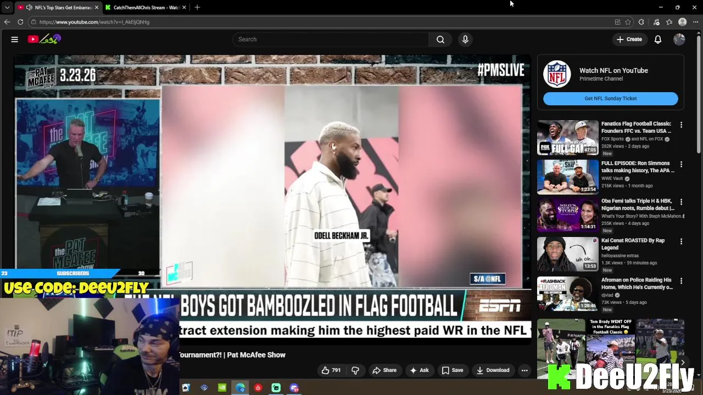This screenshot has height=395, width=703.
Task: Open the YouTube guide hamburger menu
Action: coord(15,39)
